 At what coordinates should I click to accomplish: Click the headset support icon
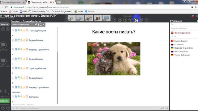tap(167, 108)
